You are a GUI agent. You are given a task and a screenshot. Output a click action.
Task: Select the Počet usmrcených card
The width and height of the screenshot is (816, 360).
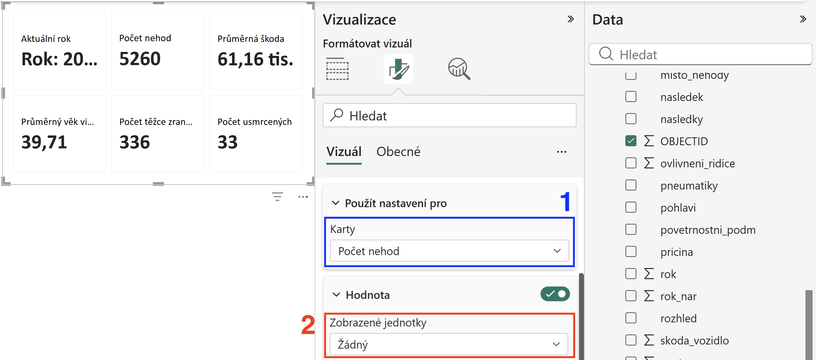pos(256,134)
